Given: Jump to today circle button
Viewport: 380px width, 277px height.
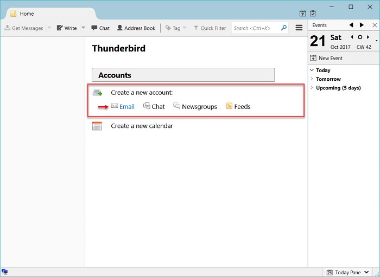Looking at the screenshot, I should [x=360, y=37].
